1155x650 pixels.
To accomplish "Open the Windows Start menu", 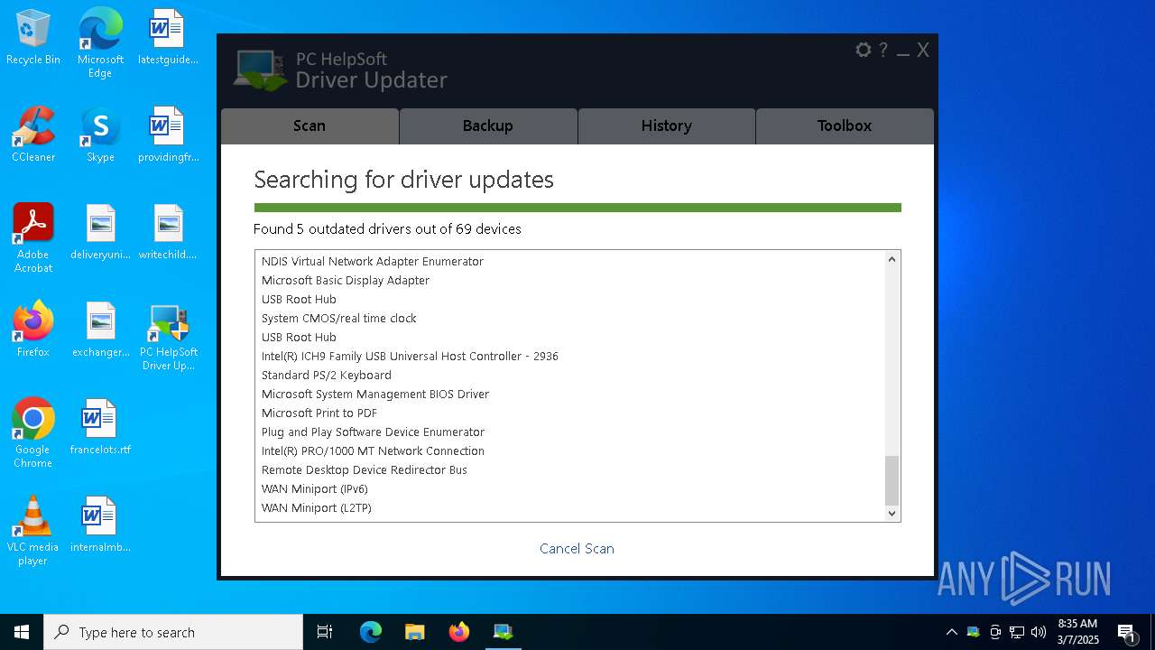I will (x=22, y=632).
